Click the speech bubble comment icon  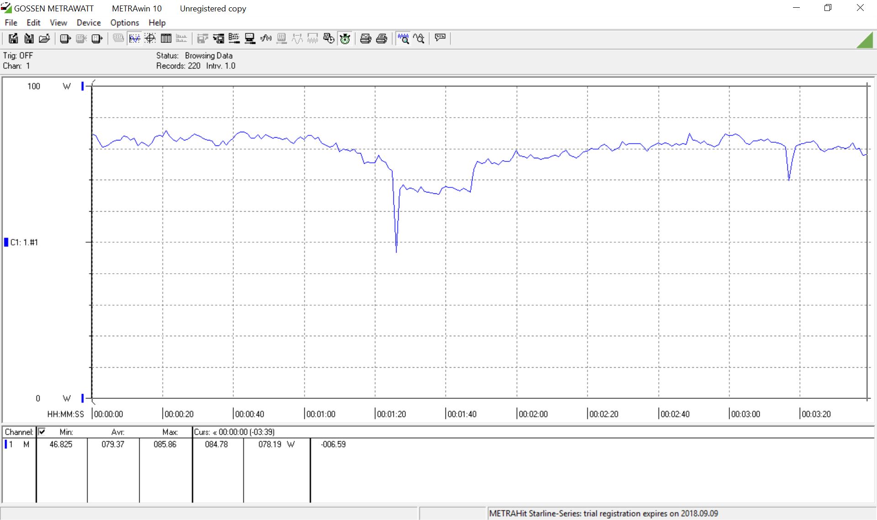[440, 38]
